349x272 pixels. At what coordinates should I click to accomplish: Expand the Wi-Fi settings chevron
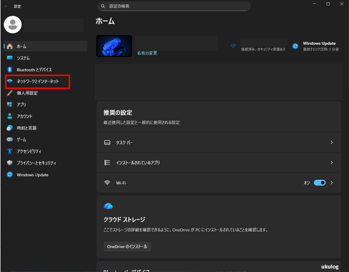(x=332, y=183)
